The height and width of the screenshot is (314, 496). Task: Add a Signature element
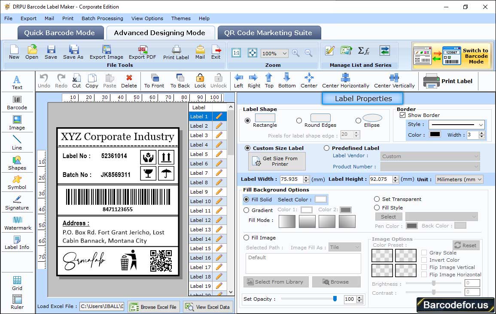point(17,203)
